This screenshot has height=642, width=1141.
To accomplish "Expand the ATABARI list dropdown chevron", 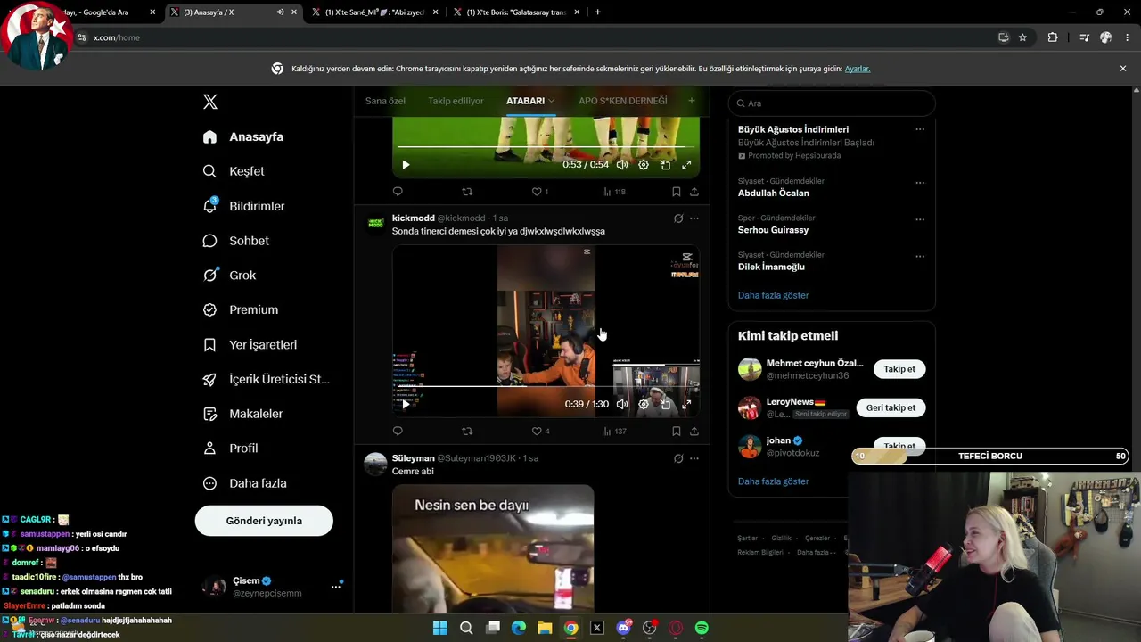I will click(x=552, y=101).
